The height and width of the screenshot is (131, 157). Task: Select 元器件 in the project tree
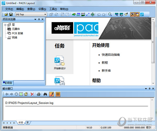pos(14,29)
